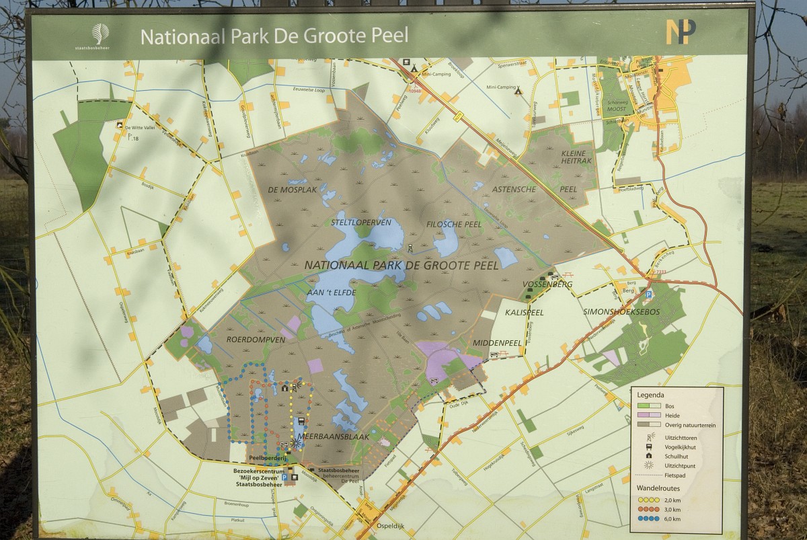The width and height of the screenshot is (807, 540).
Task: Click the Vogelkijkhut symbol in the legend
Action: (x=648, y=446)
